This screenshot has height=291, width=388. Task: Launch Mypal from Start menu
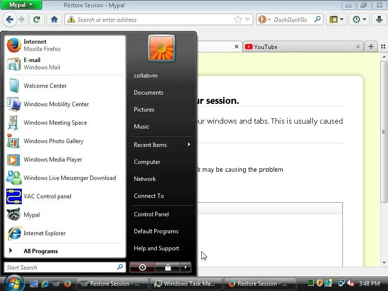(x=65, y=215)
